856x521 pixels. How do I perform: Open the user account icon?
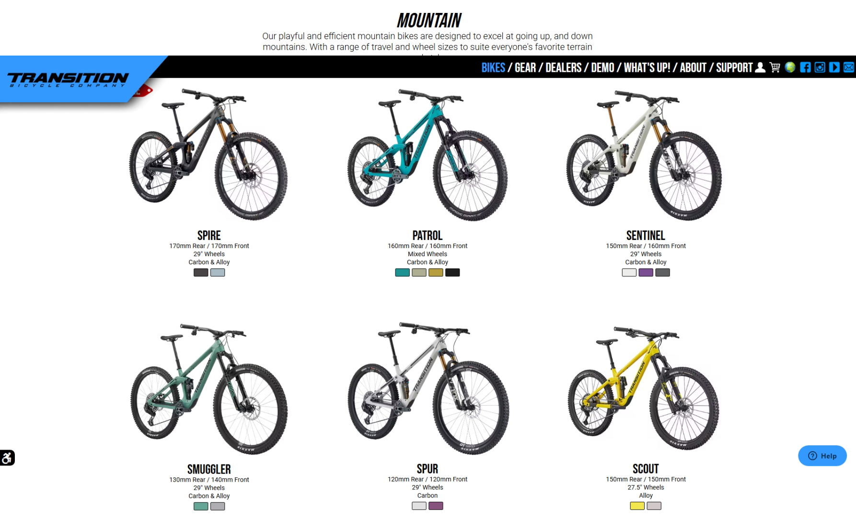(x=760, y=68)
